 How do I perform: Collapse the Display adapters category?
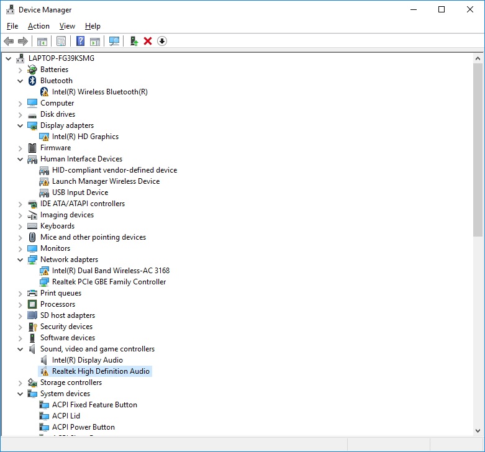tap(20, 126)
